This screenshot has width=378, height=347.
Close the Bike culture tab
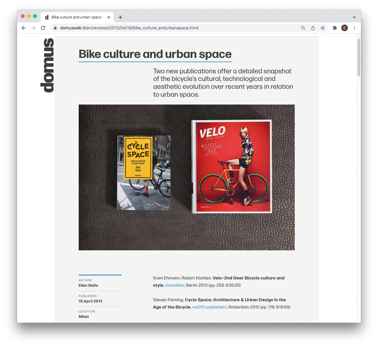coord(109,17)
